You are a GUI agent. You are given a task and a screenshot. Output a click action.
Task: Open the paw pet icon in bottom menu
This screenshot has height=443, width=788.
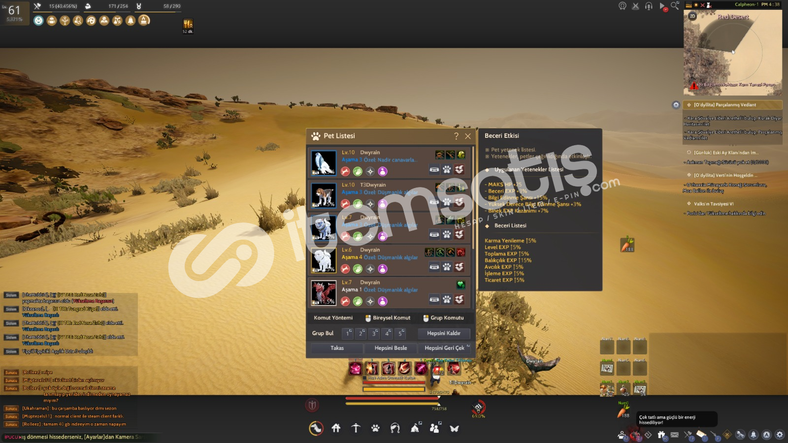(x=375, y=428)
